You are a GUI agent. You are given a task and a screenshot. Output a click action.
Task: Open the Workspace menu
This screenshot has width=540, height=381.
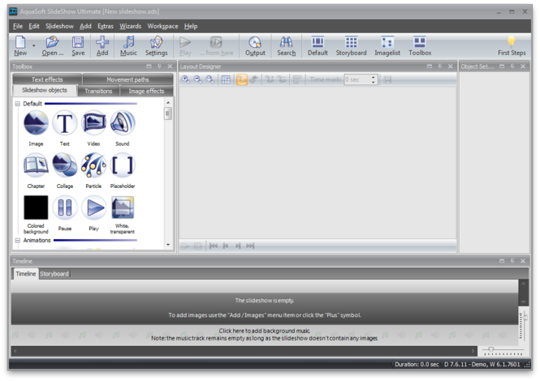162,26
